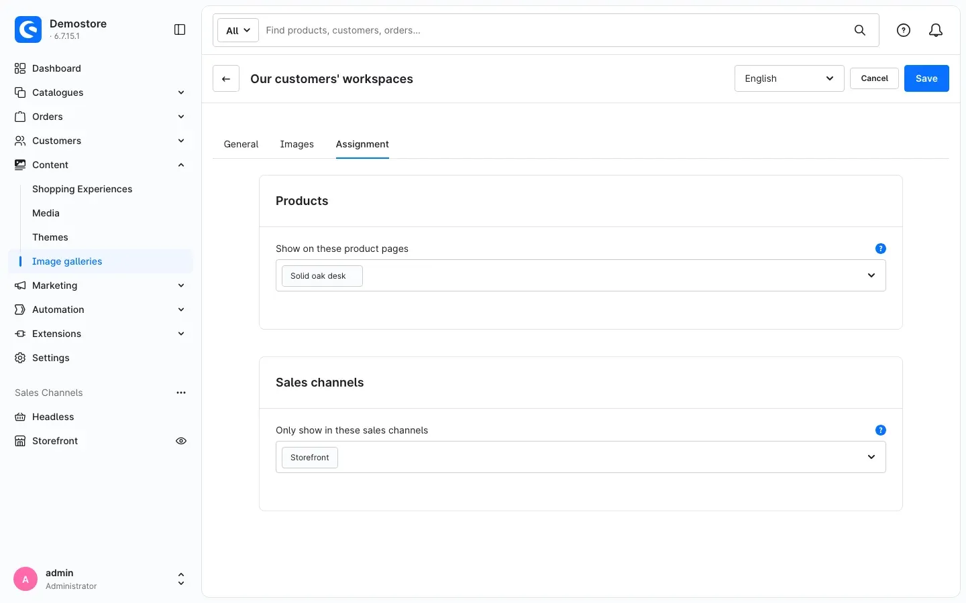Collapse the sidebar with the panel icon
This screenshot has width=966, height=603.
click(x=180, y=29)
